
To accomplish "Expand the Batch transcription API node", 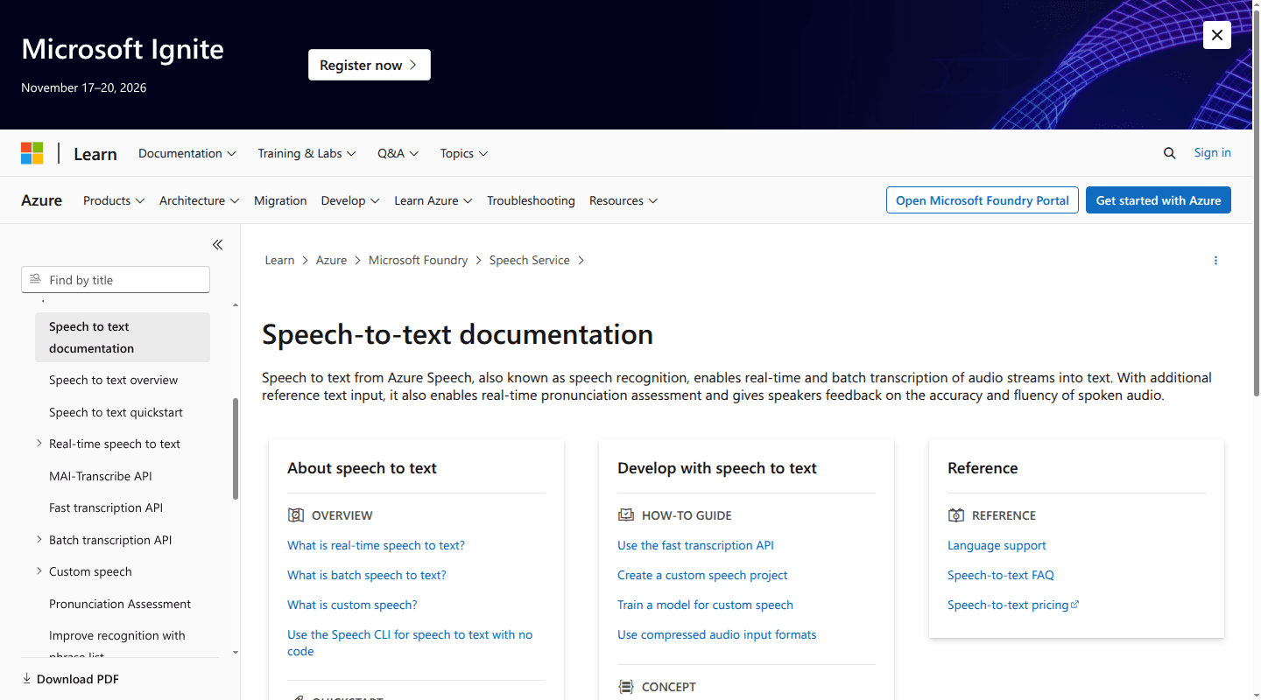I will 39,540.
